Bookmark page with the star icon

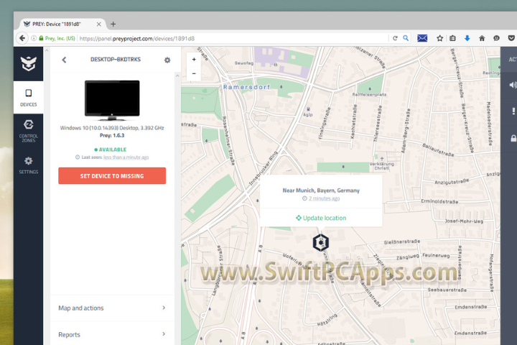[x=439, y=38]
